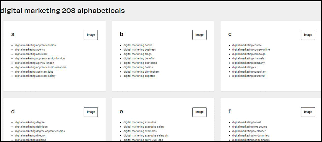Click the Image button in card b

tap(199, 35)
